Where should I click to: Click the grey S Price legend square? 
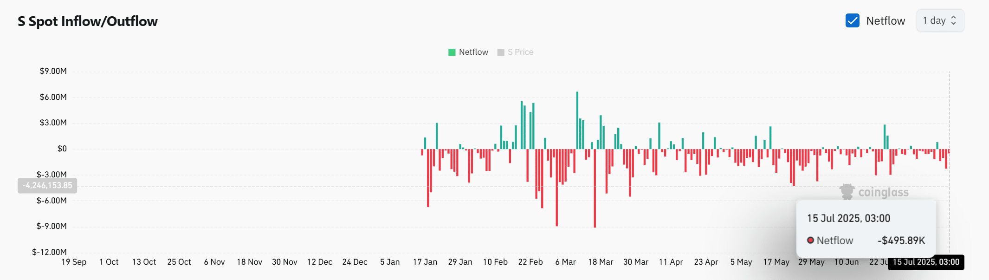coord(501,52)
